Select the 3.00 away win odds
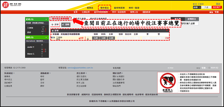This screenshot has height=107, width=224. click(96, 38)
